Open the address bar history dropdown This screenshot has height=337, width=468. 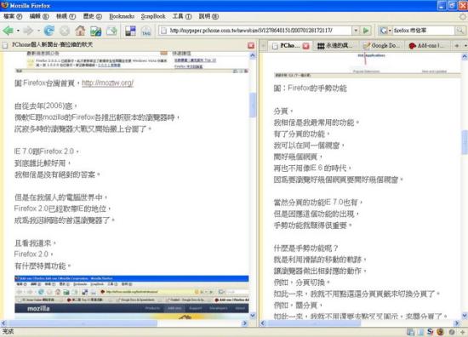(356, 30)
